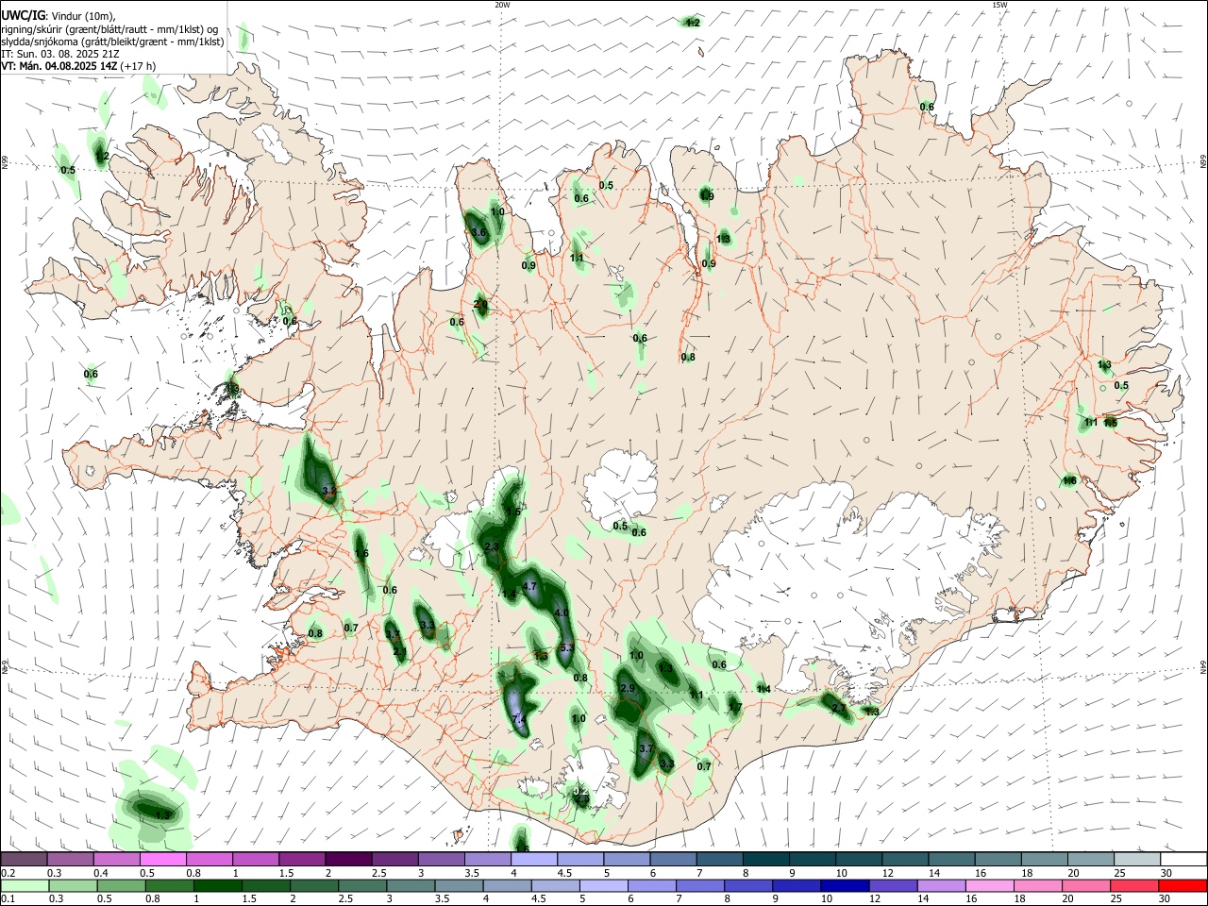Click the '0.2' legend scale label
The width and height of the screenshot is (1208, 906).
tap(8, 873)
